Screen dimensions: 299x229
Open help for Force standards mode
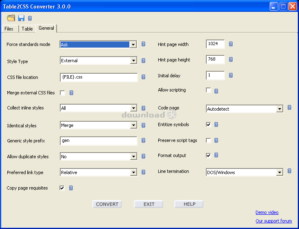click(143, 44)
